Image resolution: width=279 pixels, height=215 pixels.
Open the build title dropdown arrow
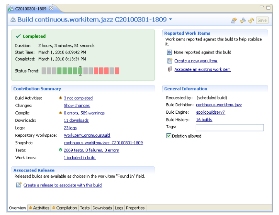(x=171, y=20)
